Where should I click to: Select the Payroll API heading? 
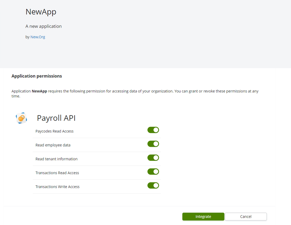pos(56,118)
